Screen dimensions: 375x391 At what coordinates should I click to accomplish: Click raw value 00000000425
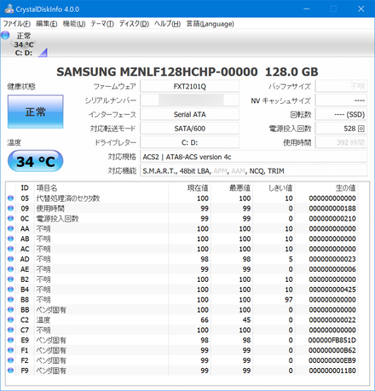click(332, 290)
